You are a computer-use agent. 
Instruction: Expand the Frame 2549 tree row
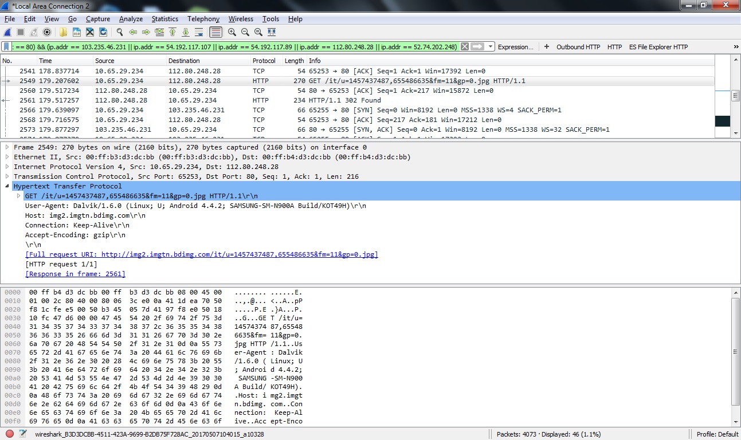pos(7,147)
